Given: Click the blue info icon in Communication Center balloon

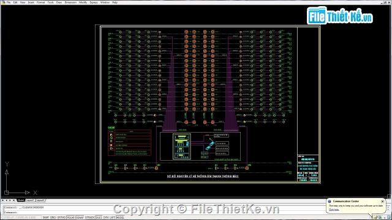Looking at the screenshot, I should pos(330,201).
